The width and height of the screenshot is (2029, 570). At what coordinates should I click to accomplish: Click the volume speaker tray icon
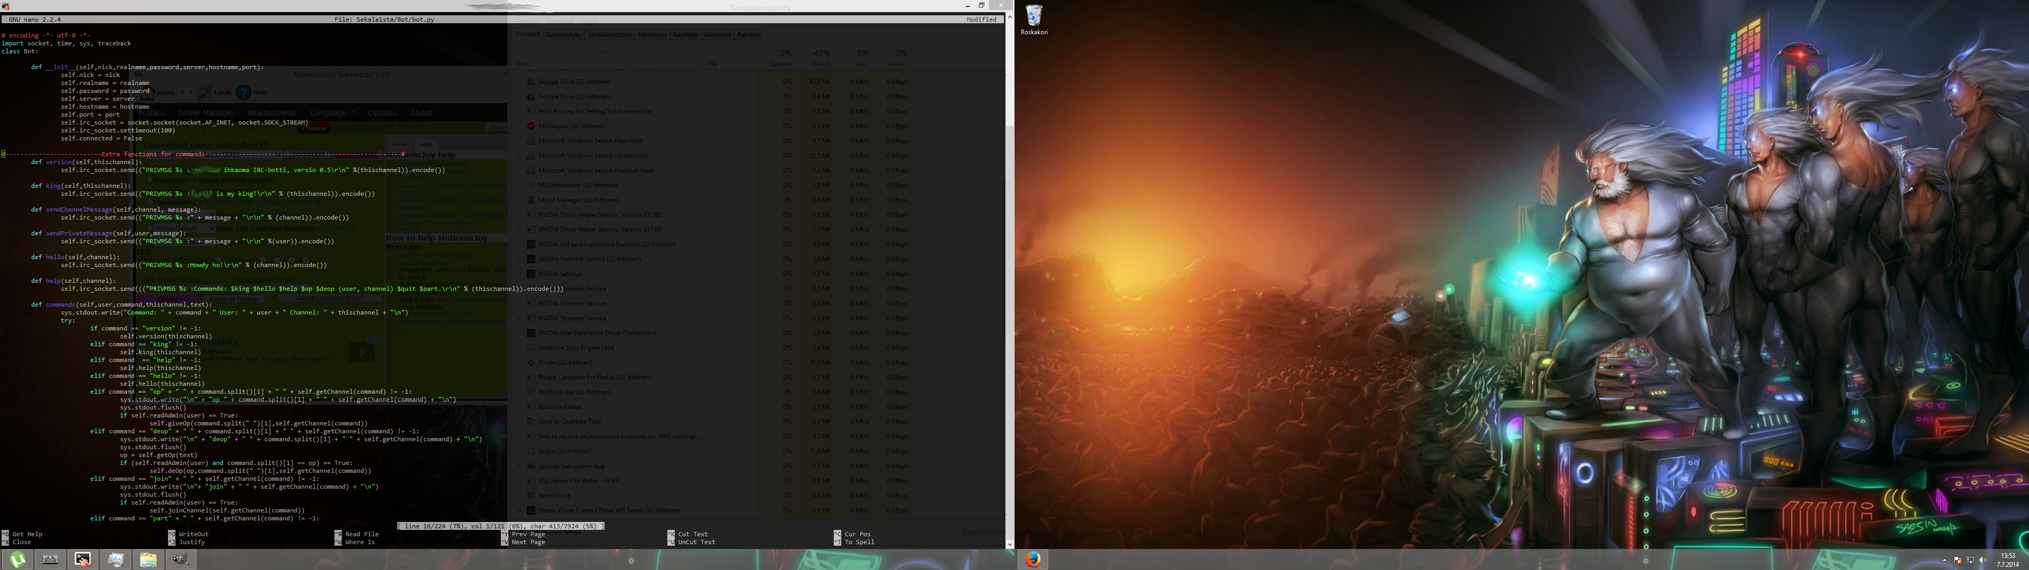click(x=1983, y=560)
